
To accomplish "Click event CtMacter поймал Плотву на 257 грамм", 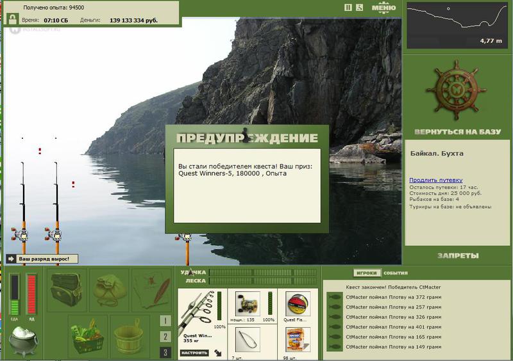I will coord(393,307).
